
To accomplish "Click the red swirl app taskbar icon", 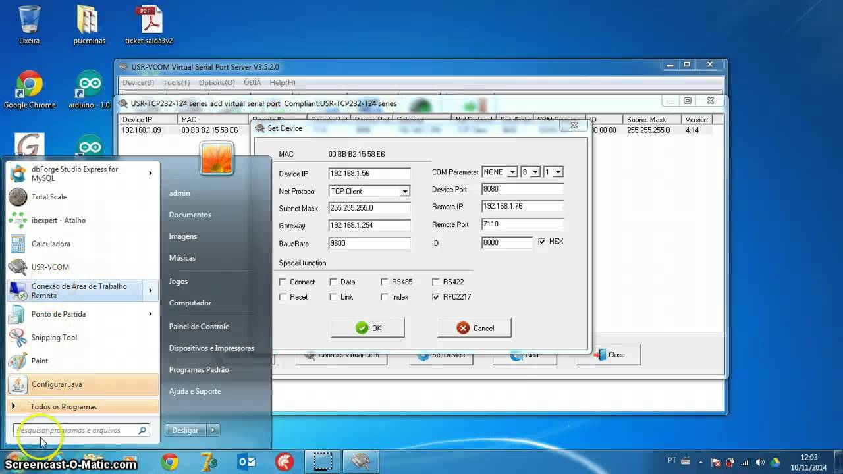I will click(285, 462).
